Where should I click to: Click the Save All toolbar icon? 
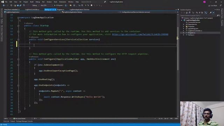20,6
